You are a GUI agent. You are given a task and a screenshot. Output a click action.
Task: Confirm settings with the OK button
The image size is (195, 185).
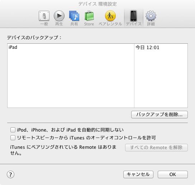click(173, 174)
